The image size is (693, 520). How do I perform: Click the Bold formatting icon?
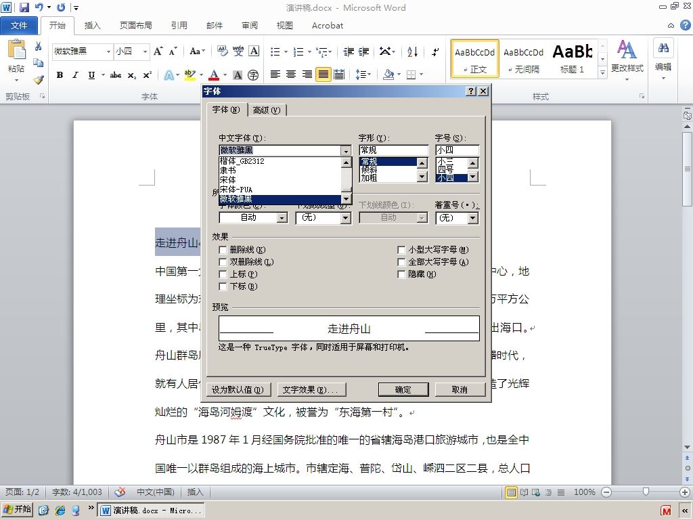coord(60,75)
